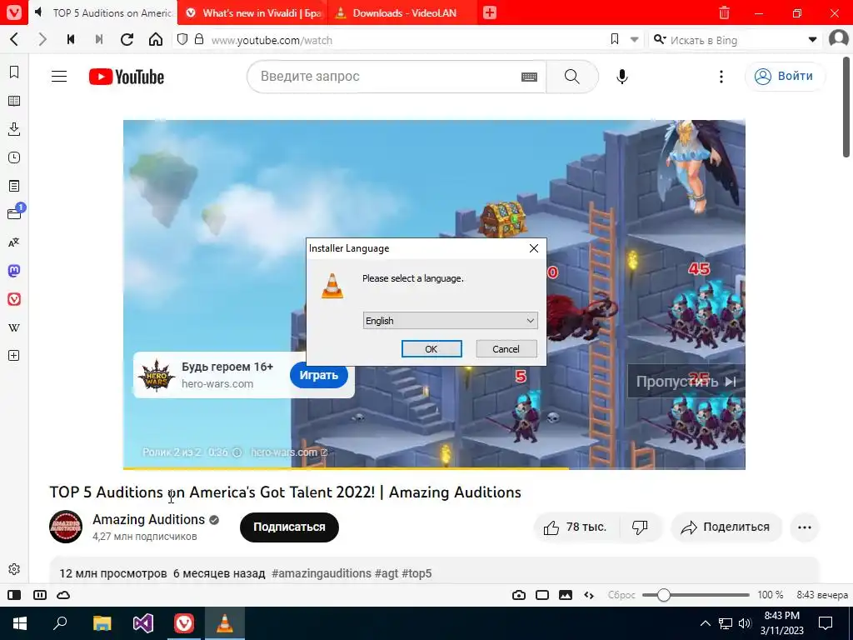Sign in with the Войти button
This screenshot has height=640, width=853.
(785, 76)
